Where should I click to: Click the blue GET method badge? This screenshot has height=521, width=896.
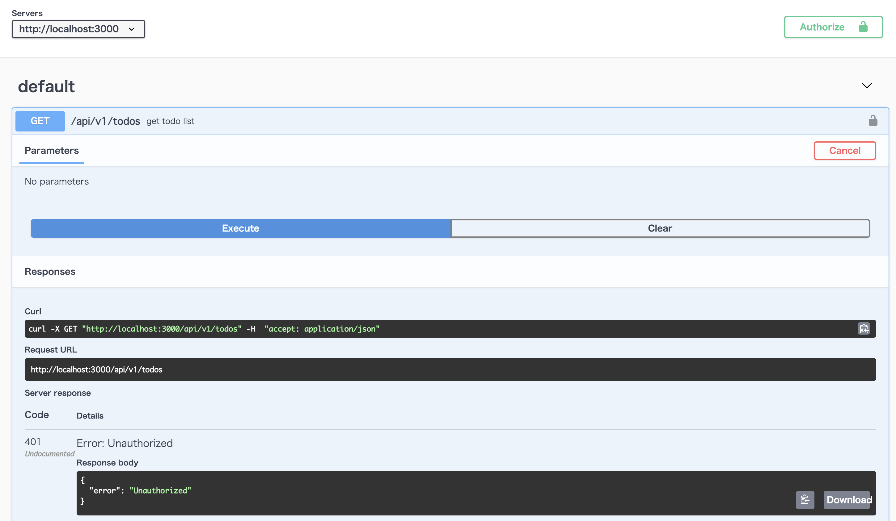[40, 121]
